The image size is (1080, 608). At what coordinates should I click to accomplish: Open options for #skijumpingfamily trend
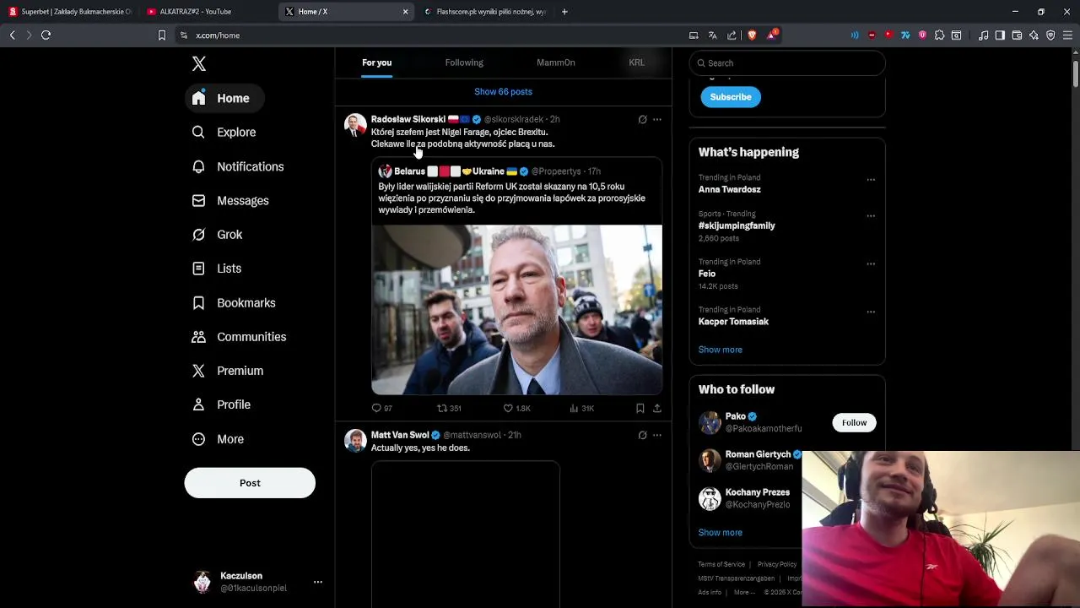point(871,216)
